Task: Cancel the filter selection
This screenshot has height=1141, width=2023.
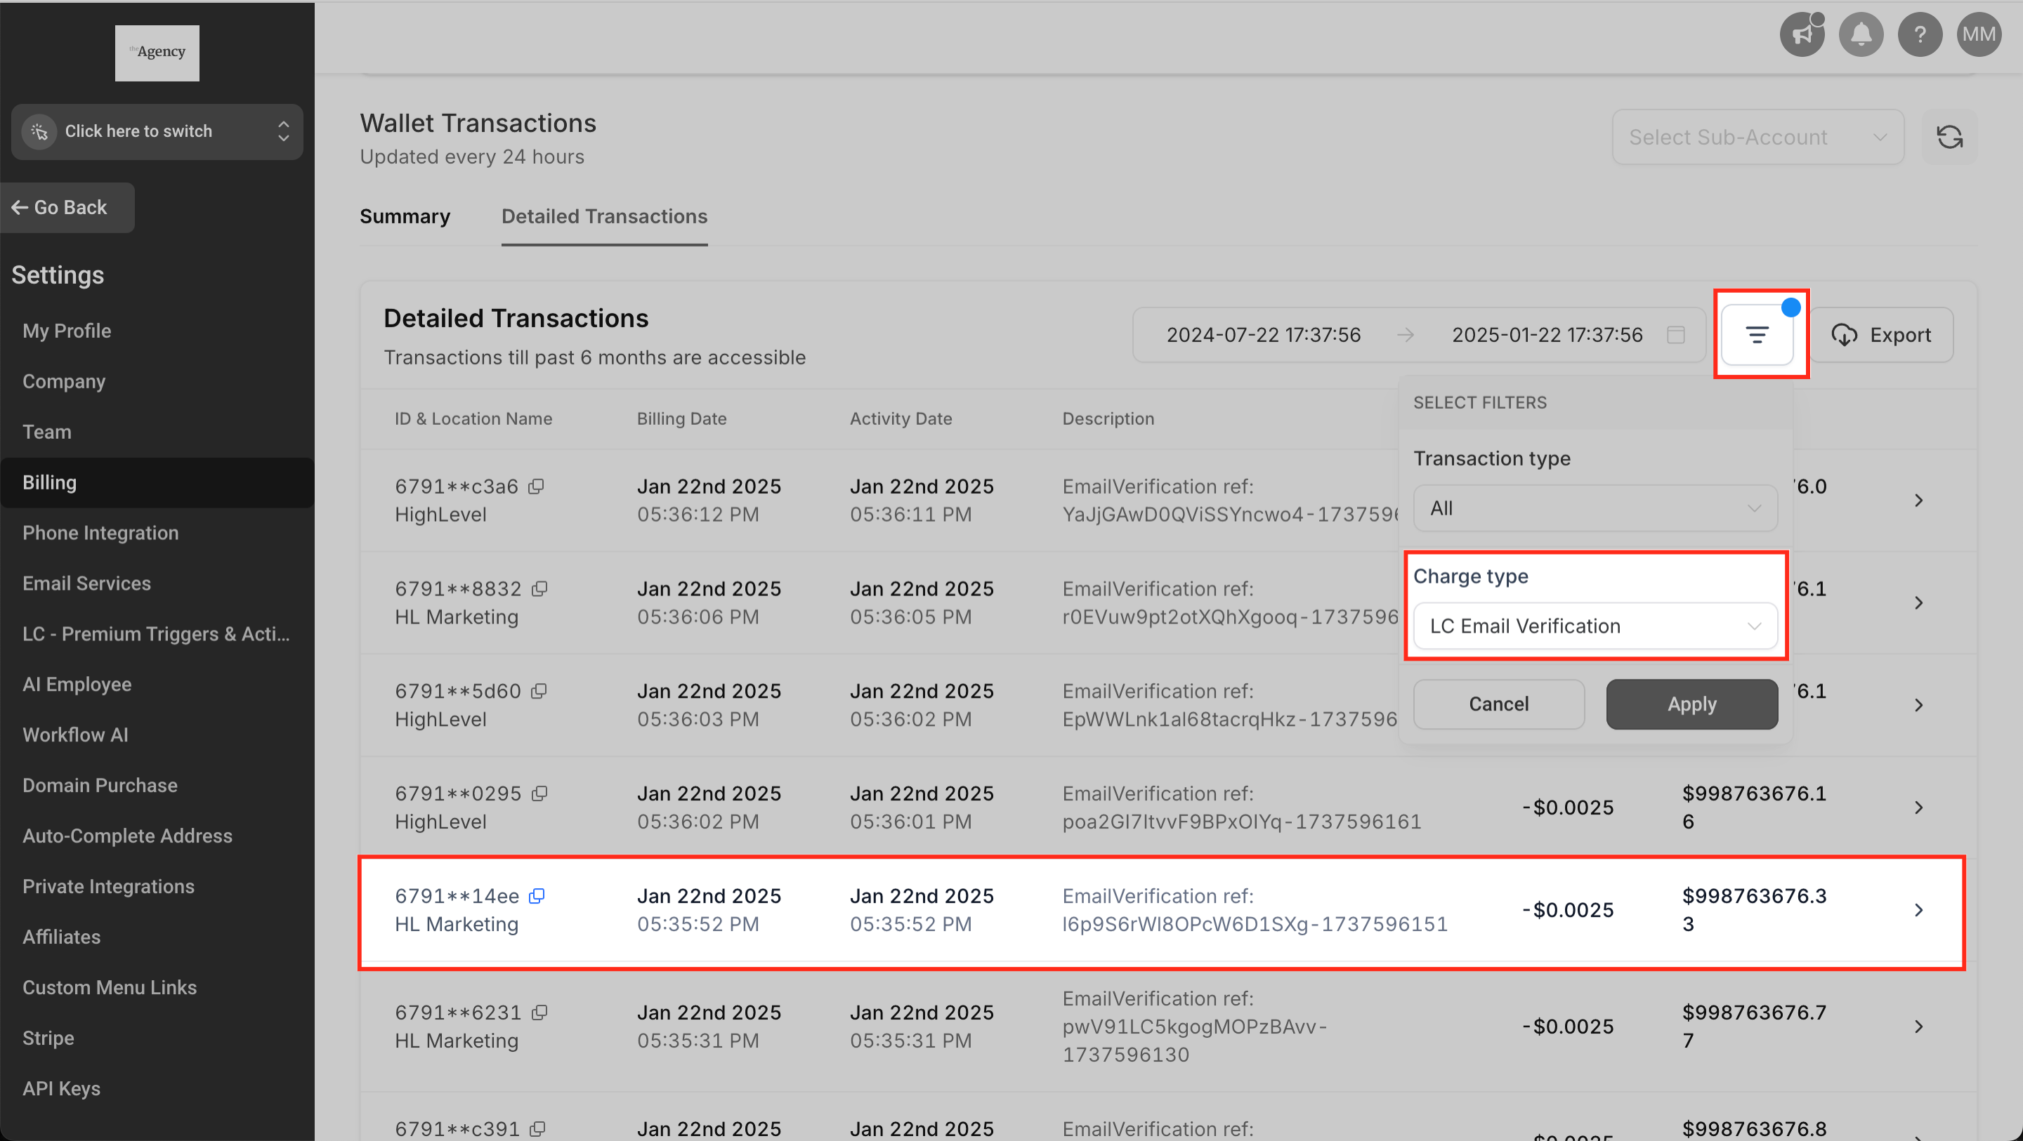Action: point(1498,704)
